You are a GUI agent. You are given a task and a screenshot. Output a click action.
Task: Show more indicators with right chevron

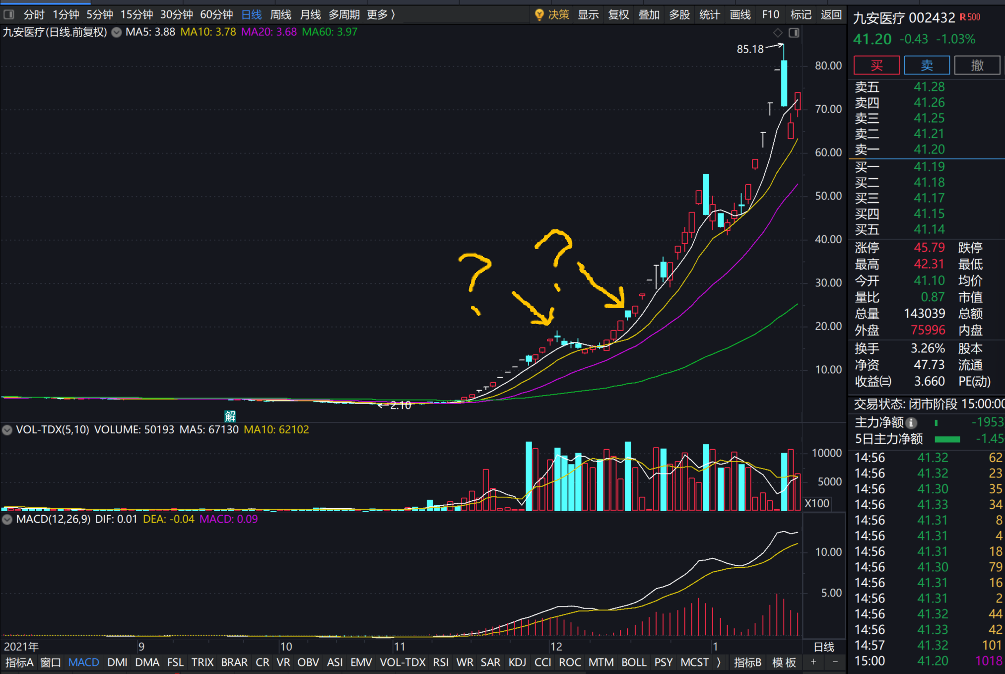pos(719,662)
